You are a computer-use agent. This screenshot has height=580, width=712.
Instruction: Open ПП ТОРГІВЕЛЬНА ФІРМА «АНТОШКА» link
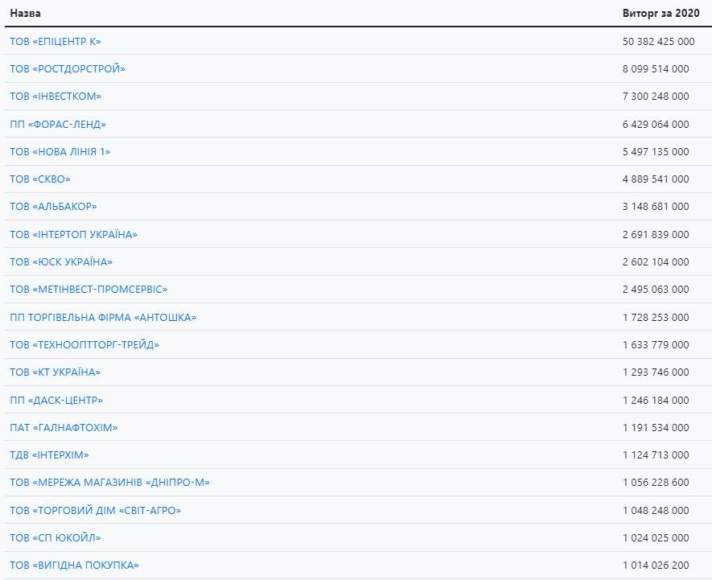pos(103,317)
